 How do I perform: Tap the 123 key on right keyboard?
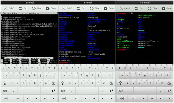(121, 91)
